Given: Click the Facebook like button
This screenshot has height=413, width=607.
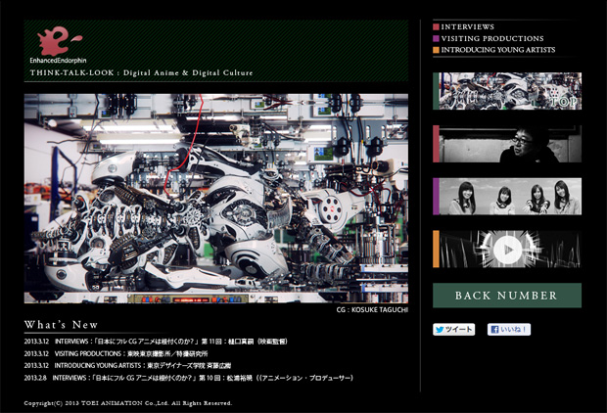Looking at the screenshot, I should [x=509, y=330].
